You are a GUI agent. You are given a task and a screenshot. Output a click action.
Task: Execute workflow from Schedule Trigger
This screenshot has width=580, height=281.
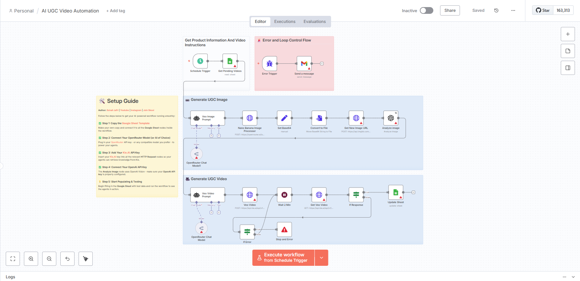click(x=283, y=258)
